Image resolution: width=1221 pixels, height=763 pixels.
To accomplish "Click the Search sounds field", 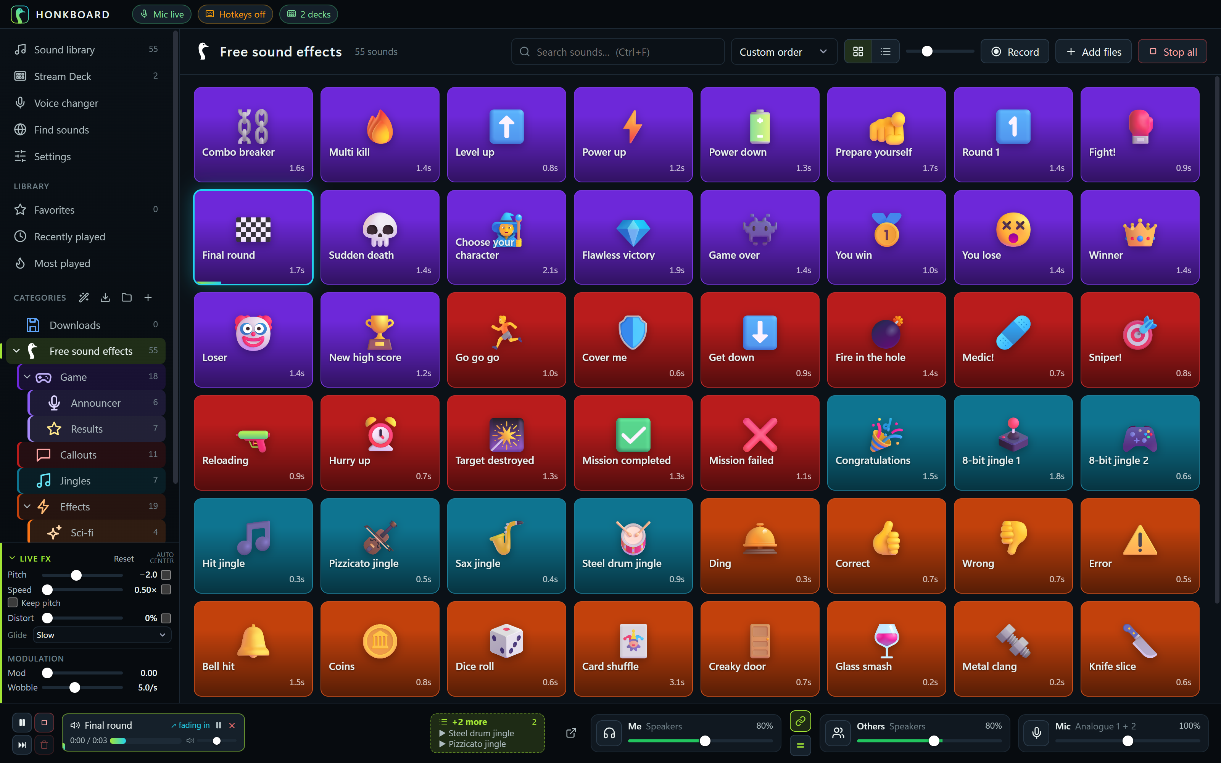I will pyautogui.click(x=618, y=52).
